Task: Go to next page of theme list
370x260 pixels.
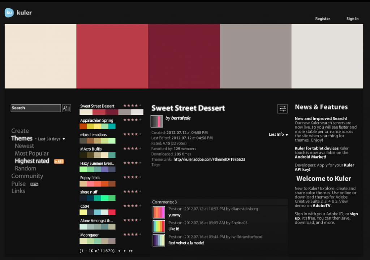Action: click(x=125, y=251)
